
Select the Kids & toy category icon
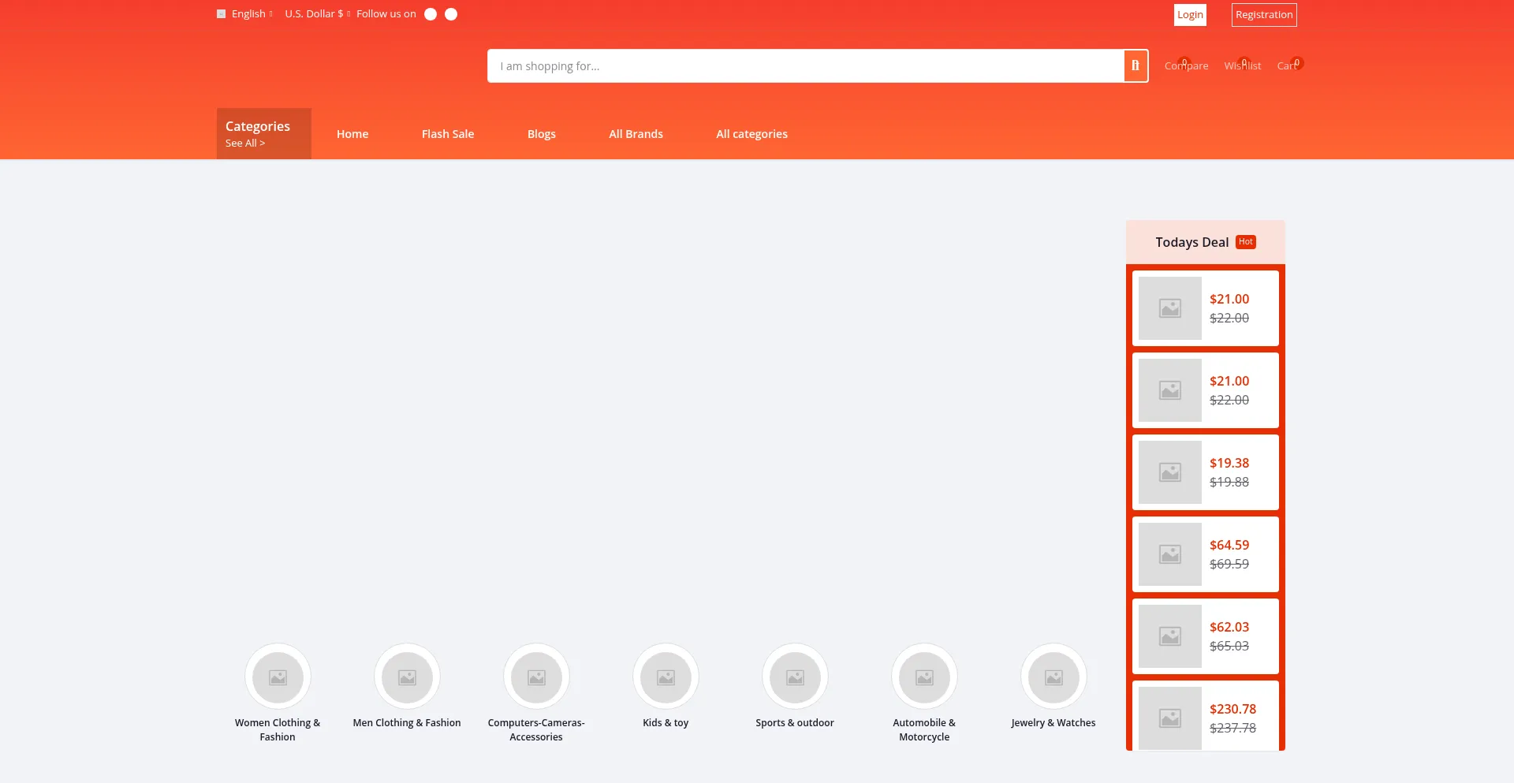point(666,677)
